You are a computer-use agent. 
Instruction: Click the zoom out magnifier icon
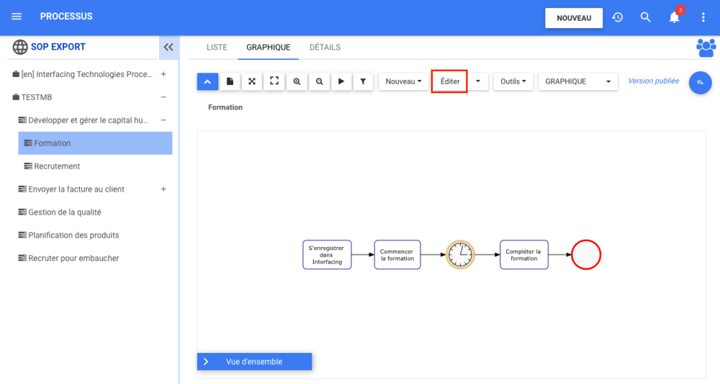tap(319, 81)
